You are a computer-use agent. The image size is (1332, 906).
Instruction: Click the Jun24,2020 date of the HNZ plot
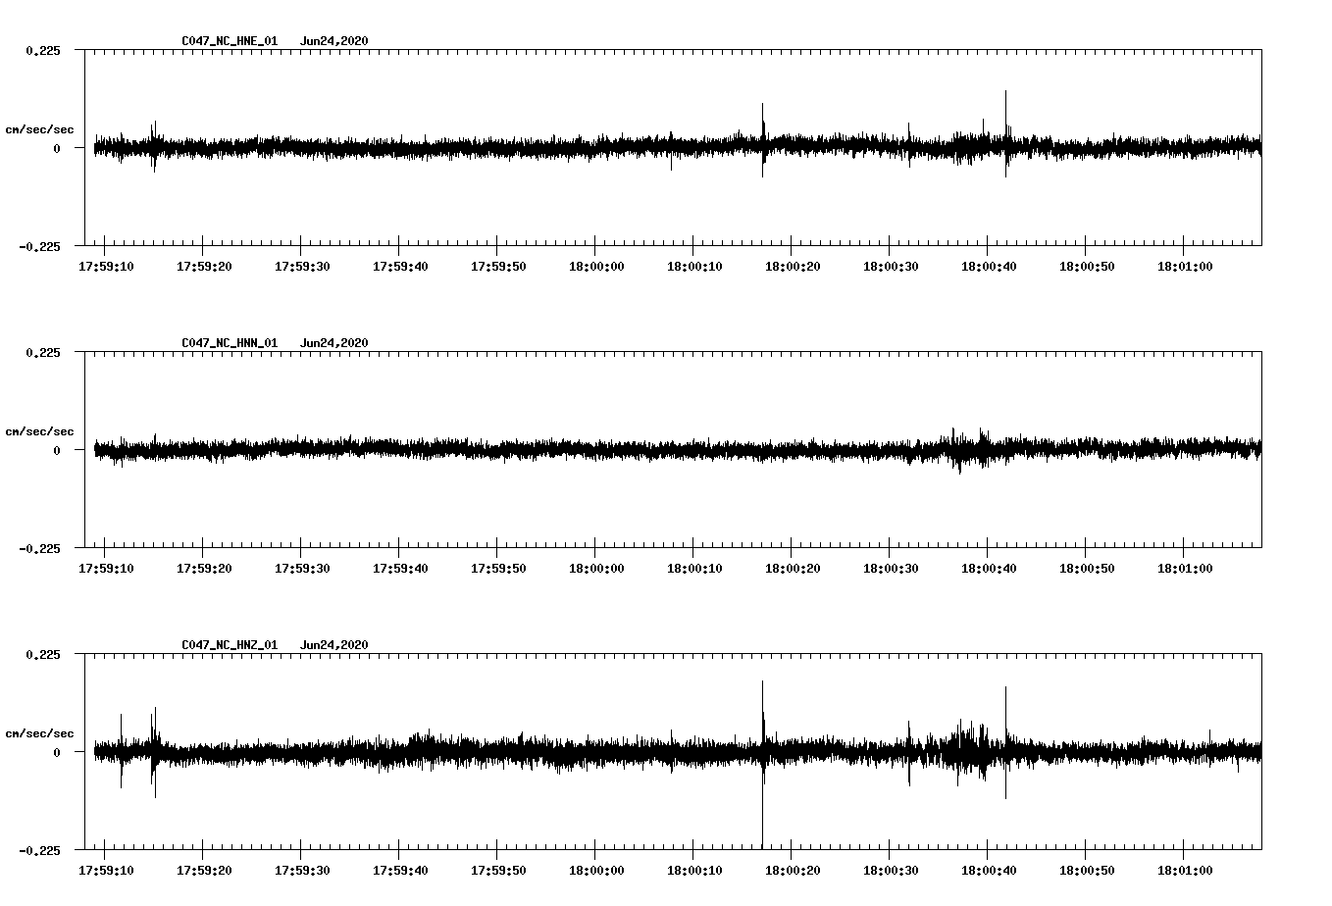[x=334, y=645]
